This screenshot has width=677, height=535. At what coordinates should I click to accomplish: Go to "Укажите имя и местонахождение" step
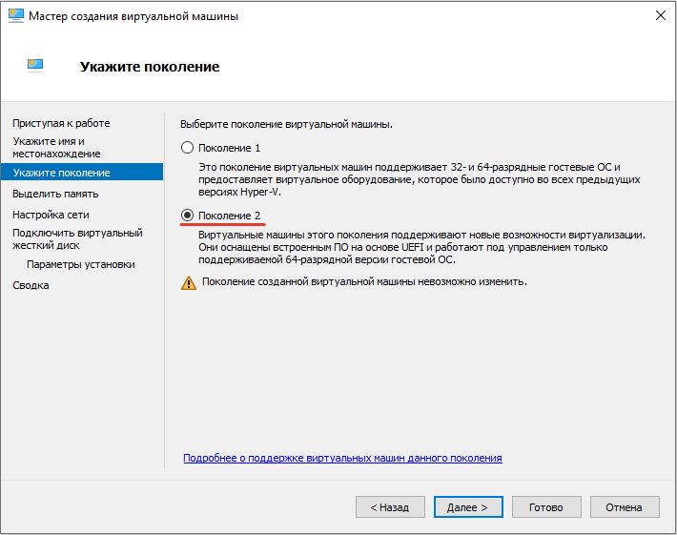coord(56,147)
